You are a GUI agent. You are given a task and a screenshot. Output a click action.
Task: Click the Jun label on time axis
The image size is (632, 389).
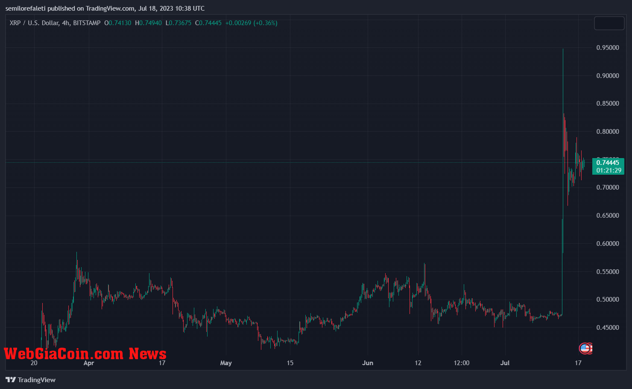[x=368, y=363]
